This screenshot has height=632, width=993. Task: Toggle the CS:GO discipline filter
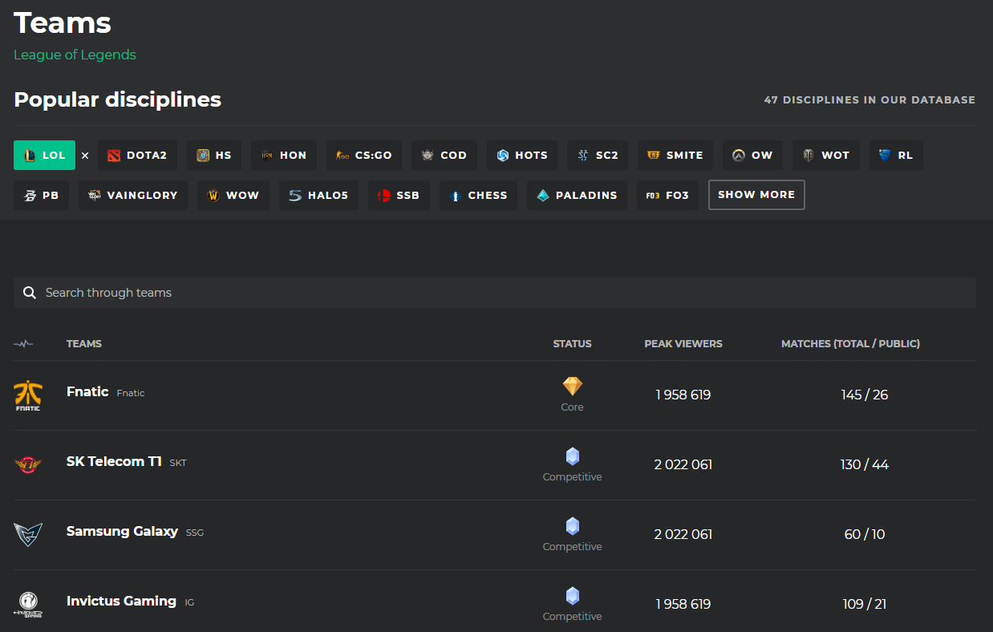coord(363,156)
